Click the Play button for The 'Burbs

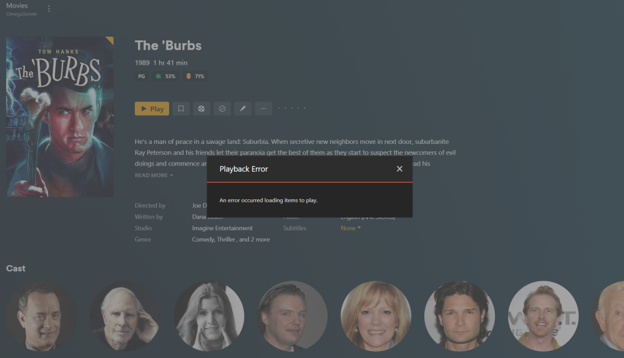(x=152, y=109)
